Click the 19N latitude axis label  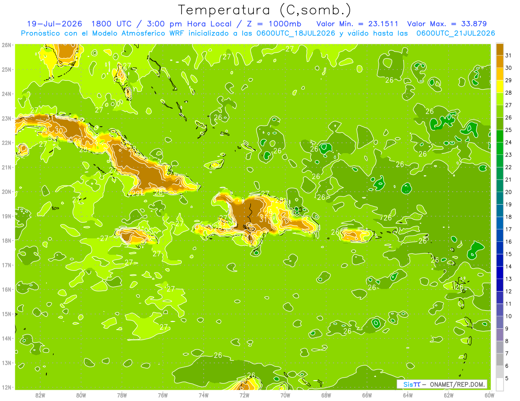(x=6, y=216)
